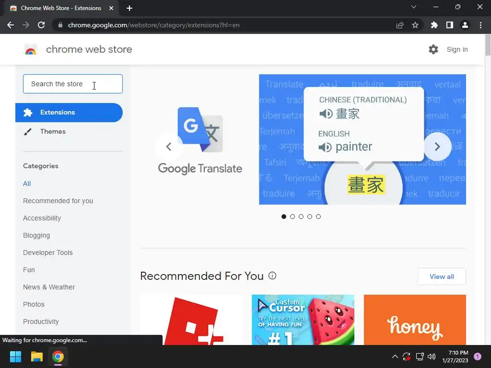Open the Honey extension card
Image resolution: width=491 pixels, height=368 pixels.
click(x=415, y=320)
